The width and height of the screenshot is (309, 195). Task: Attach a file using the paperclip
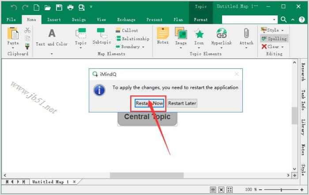pyautogui.click(x=246, y=37)
